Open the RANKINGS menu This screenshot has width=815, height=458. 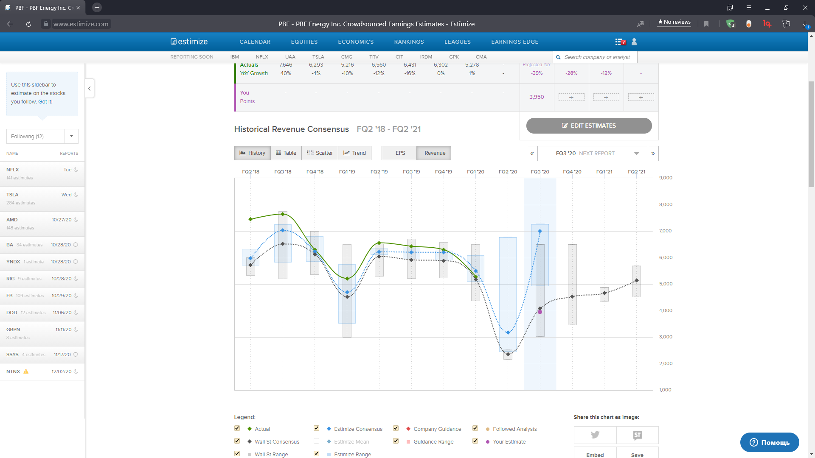tap(409, 42)
